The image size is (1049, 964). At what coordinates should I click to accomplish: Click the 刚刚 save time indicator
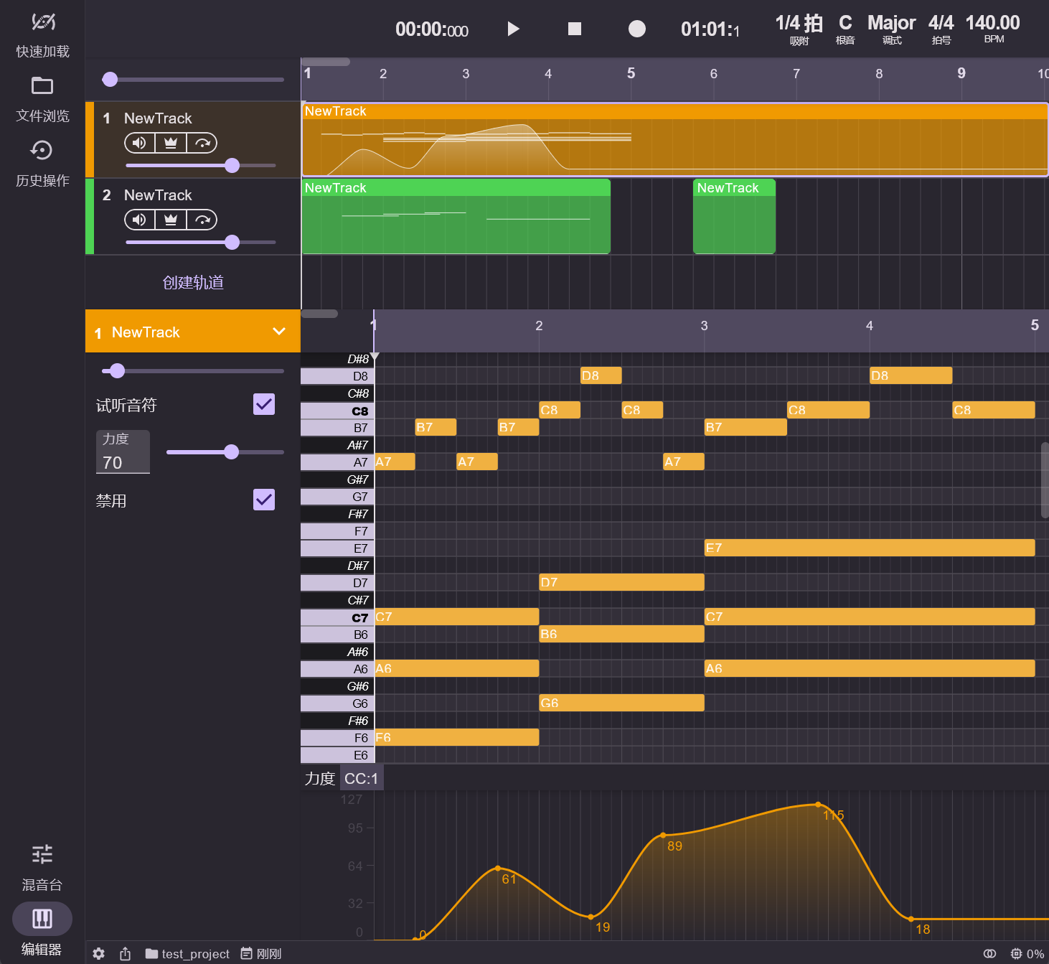(x=261, y=953)
